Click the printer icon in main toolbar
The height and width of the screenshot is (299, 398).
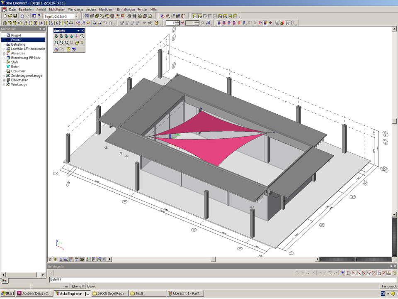click(x=129, y=16)
